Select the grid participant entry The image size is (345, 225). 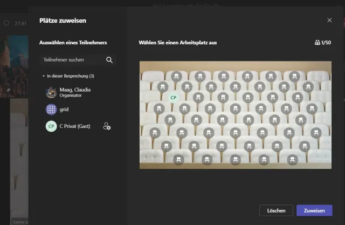pyautogui.click(x=68, y=110)
